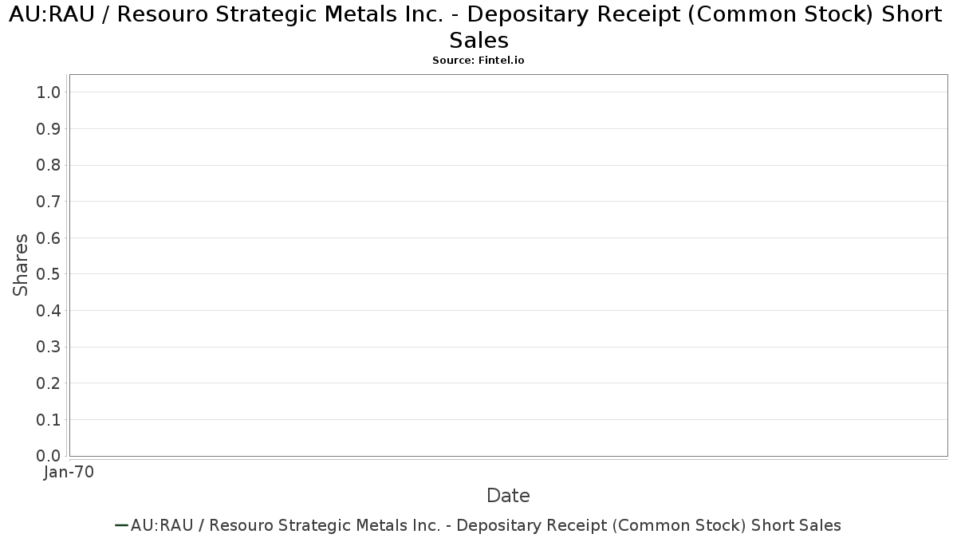957x538 pixels.
Task: Click the 0.3 y-axis tick label
Action: 49,347
